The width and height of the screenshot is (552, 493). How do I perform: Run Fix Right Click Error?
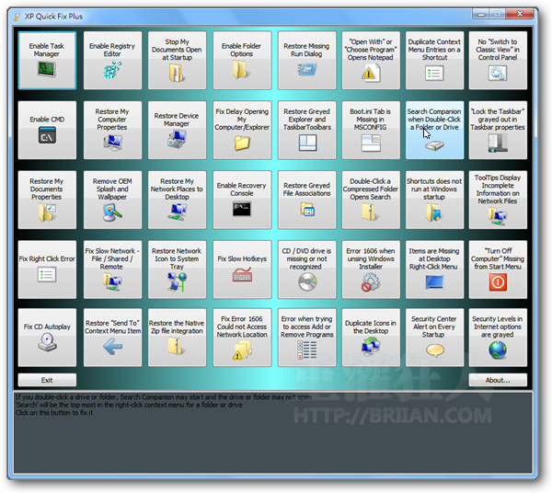46,267
